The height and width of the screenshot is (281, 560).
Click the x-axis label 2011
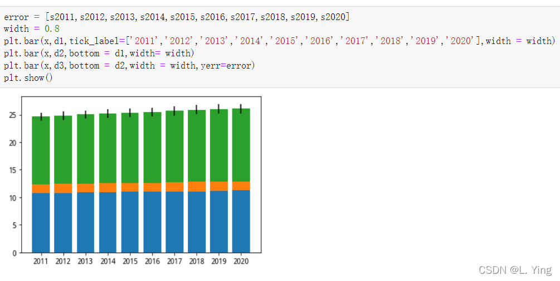(41, 261)
